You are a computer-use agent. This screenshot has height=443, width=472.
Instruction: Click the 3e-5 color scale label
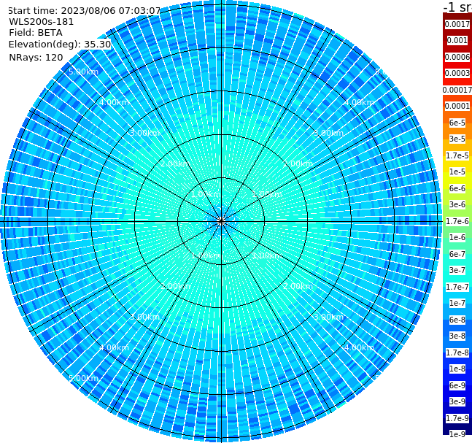click(x=457, y=139)
